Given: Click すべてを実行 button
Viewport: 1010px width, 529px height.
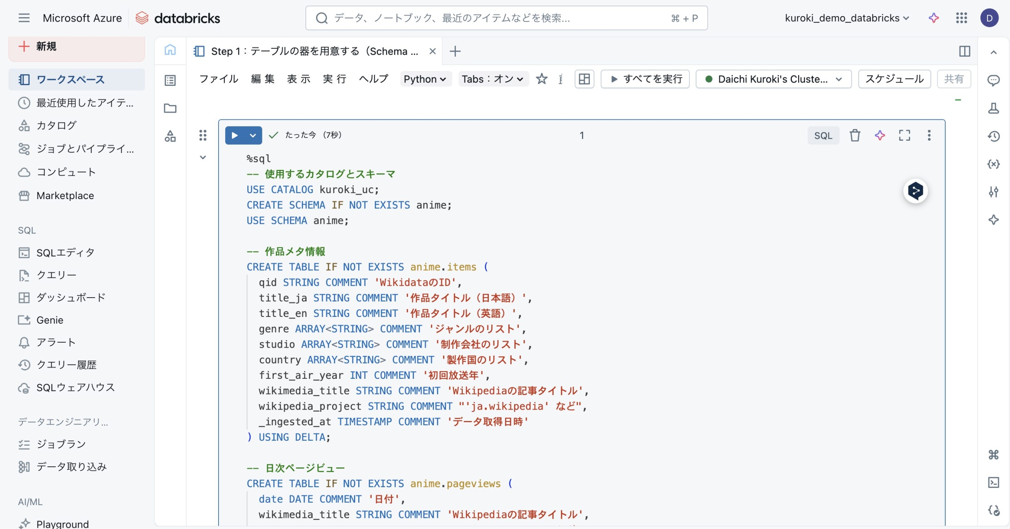Looking at the screenshot, I should (x=645, y=79).
